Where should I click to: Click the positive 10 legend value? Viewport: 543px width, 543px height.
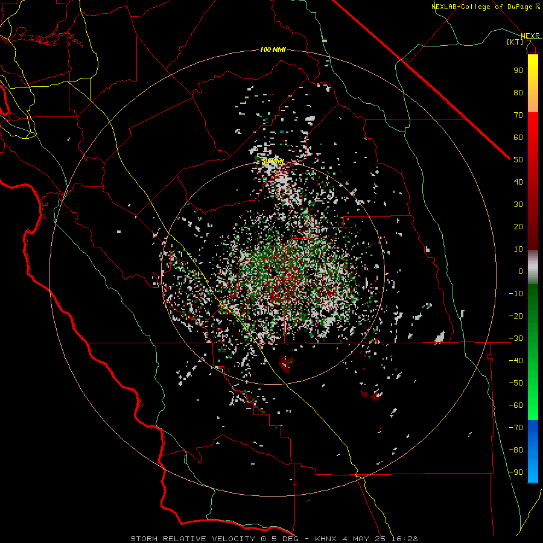(518, 249)
